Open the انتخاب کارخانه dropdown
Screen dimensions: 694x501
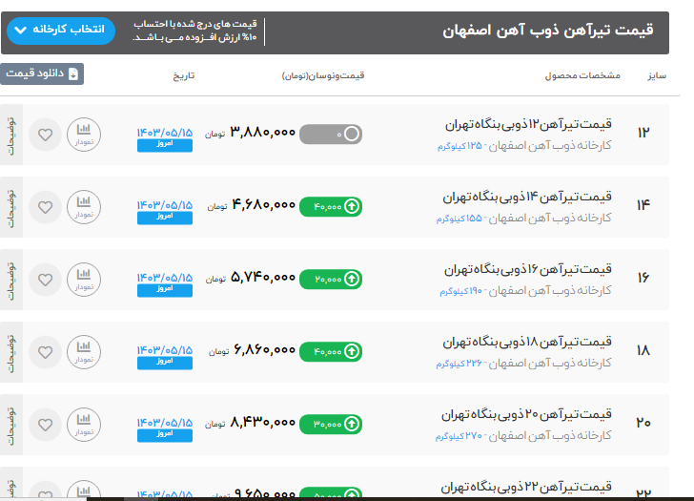pyautogui.click(x=60, y=31)
